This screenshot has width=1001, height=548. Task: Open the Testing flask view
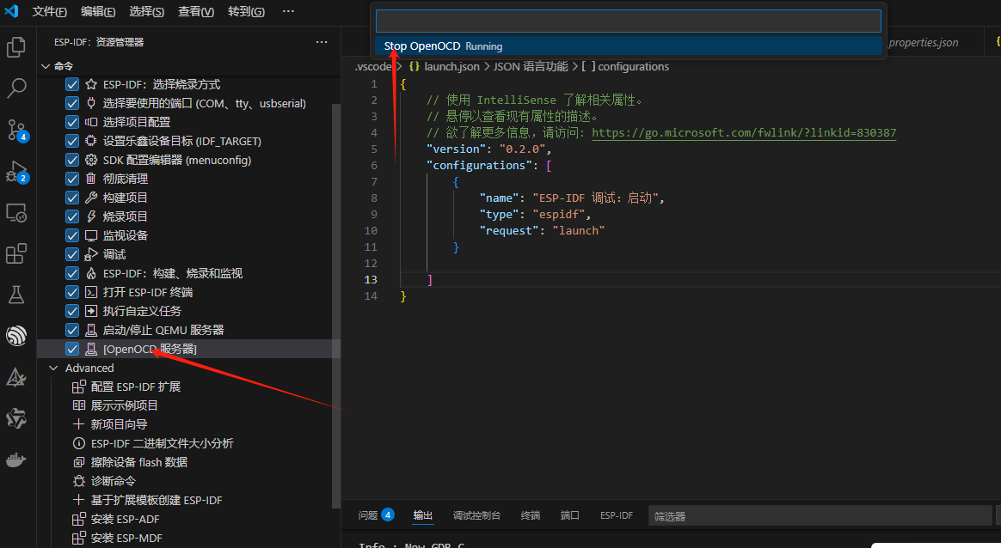16,294
